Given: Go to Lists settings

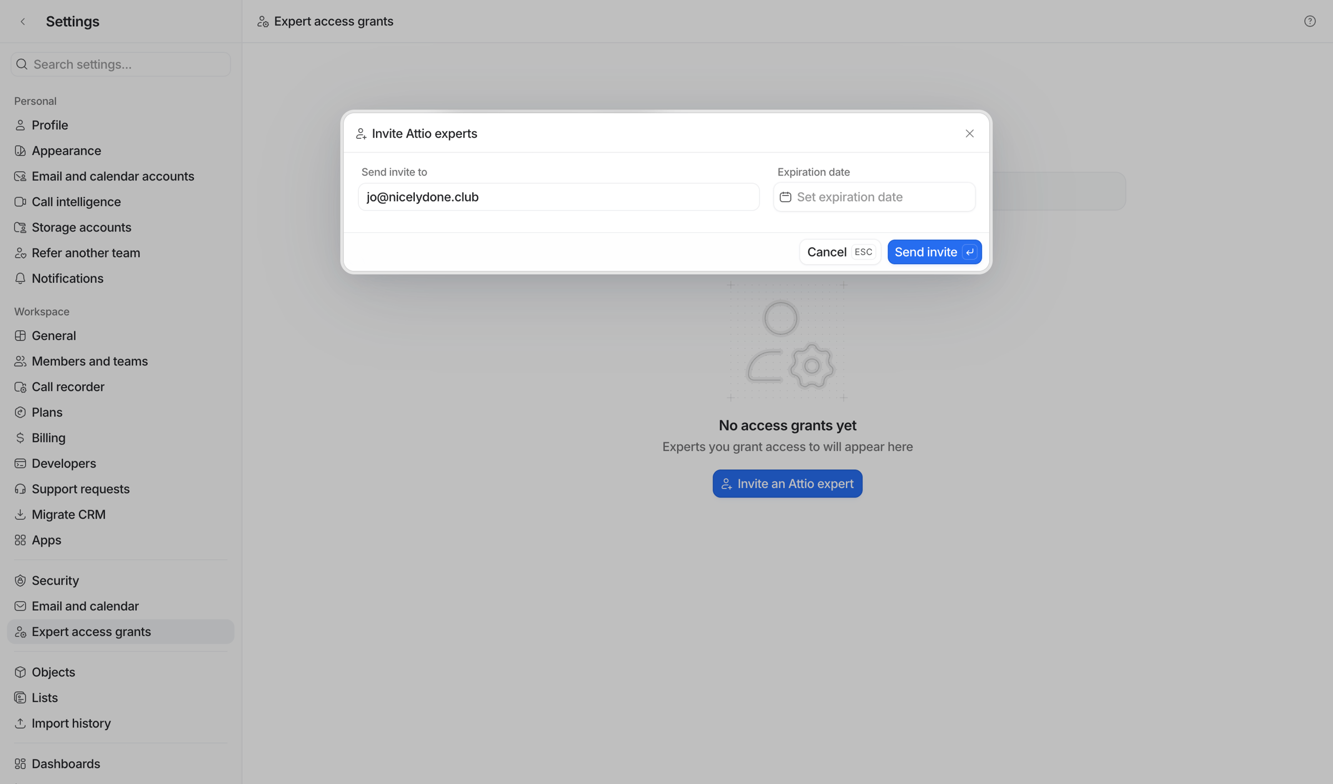Looking at the screenshot, I should coord(121,698).
